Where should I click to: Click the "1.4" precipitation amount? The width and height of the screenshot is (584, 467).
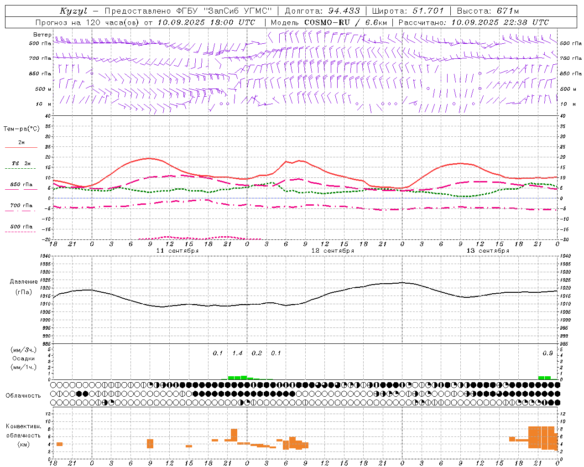[x=237, y=353]
